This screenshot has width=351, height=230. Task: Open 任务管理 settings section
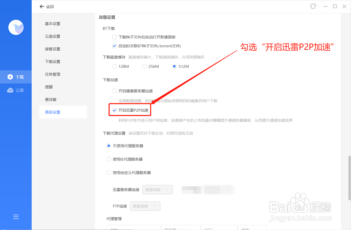(x=53, y=74)
